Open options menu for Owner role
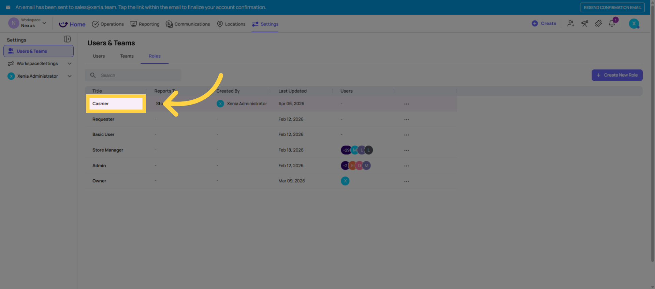 pos(406,181)
